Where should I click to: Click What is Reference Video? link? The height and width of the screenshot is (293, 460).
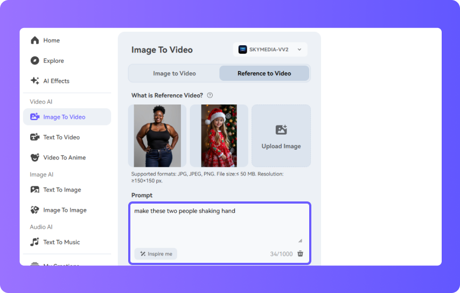coord(167,95)
